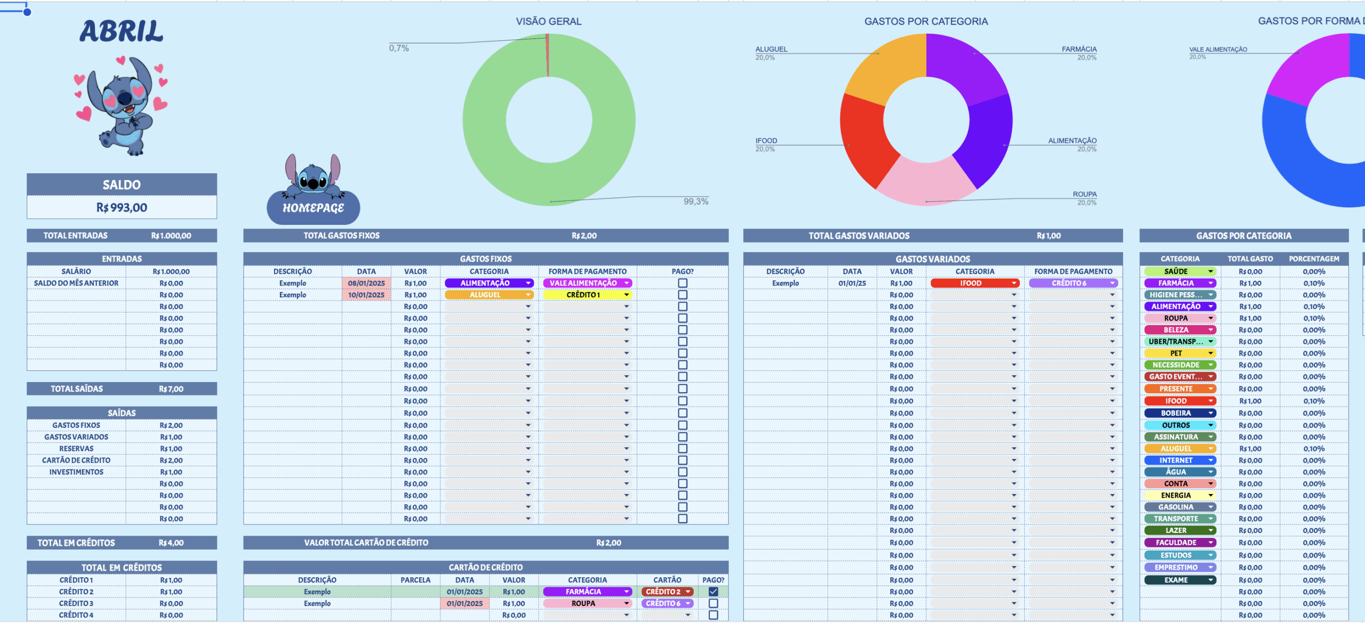Click the CRÉDITO 2 card chip arrow
Screen dimensions: 1365x623
pos(688,592)
